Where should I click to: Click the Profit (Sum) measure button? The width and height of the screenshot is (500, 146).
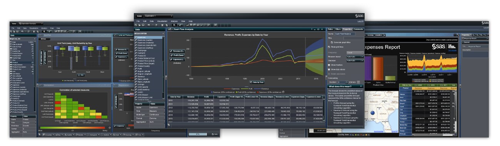(x=177, y=55)
